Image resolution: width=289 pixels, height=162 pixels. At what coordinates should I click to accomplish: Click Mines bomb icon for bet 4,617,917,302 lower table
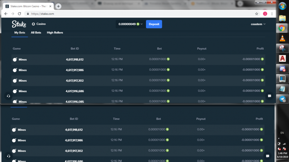click(x=14, y=151)
